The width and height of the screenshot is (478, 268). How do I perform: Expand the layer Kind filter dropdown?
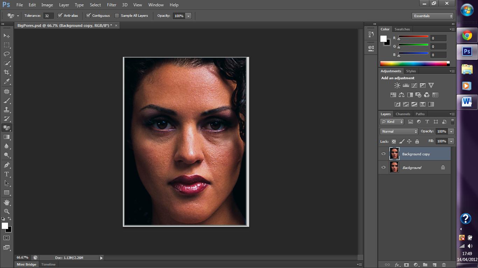pyautogui.click(x=392, y=122)
